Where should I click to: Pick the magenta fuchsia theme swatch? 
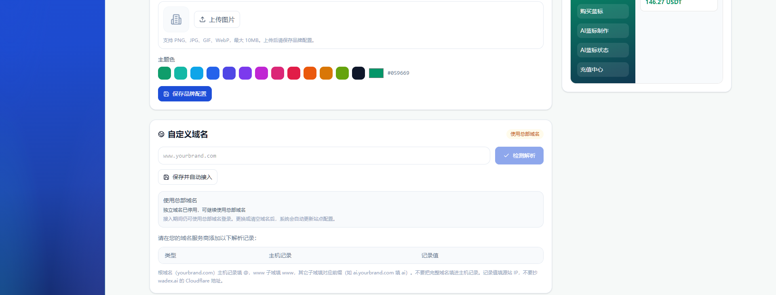(261, 73)
